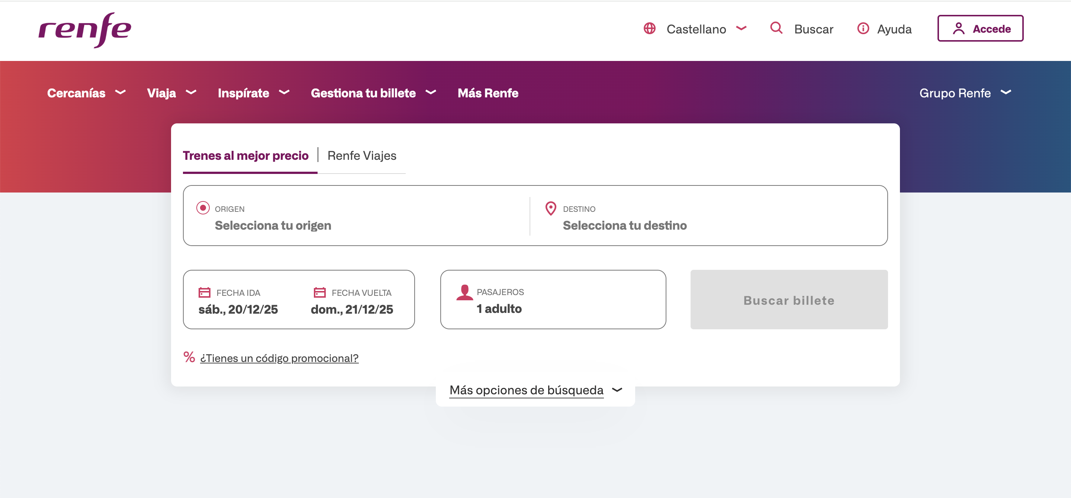1071x498 pixels.
Task: Click the percent promo code icon
Action: pyautogui.click(x=189, y=357)
